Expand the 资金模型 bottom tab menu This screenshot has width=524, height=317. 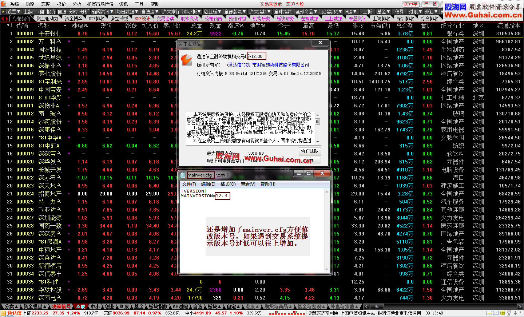coord(35,306)
